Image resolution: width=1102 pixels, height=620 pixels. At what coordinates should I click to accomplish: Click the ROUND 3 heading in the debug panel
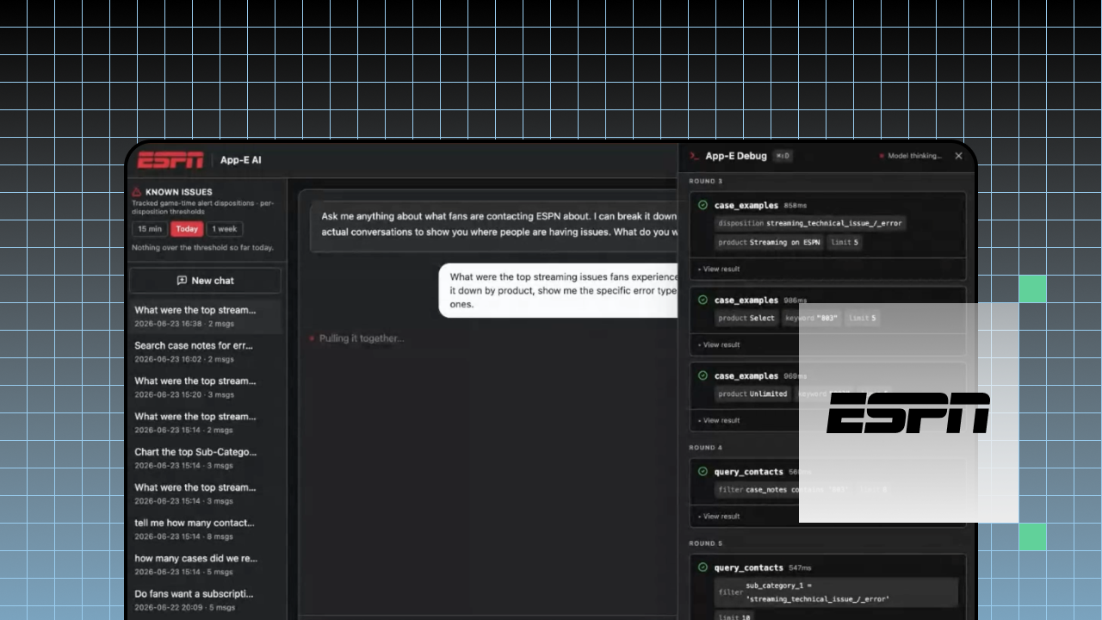(706, 181)
